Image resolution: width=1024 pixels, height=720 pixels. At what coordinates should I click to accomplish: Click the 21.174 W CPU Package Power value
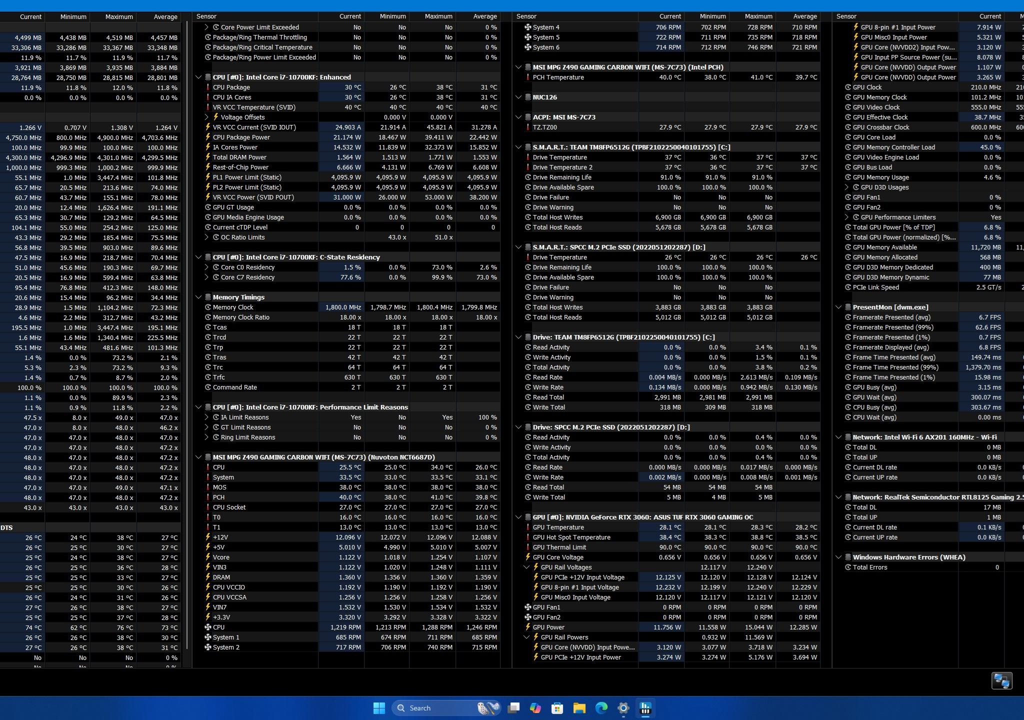click(346, 137)
